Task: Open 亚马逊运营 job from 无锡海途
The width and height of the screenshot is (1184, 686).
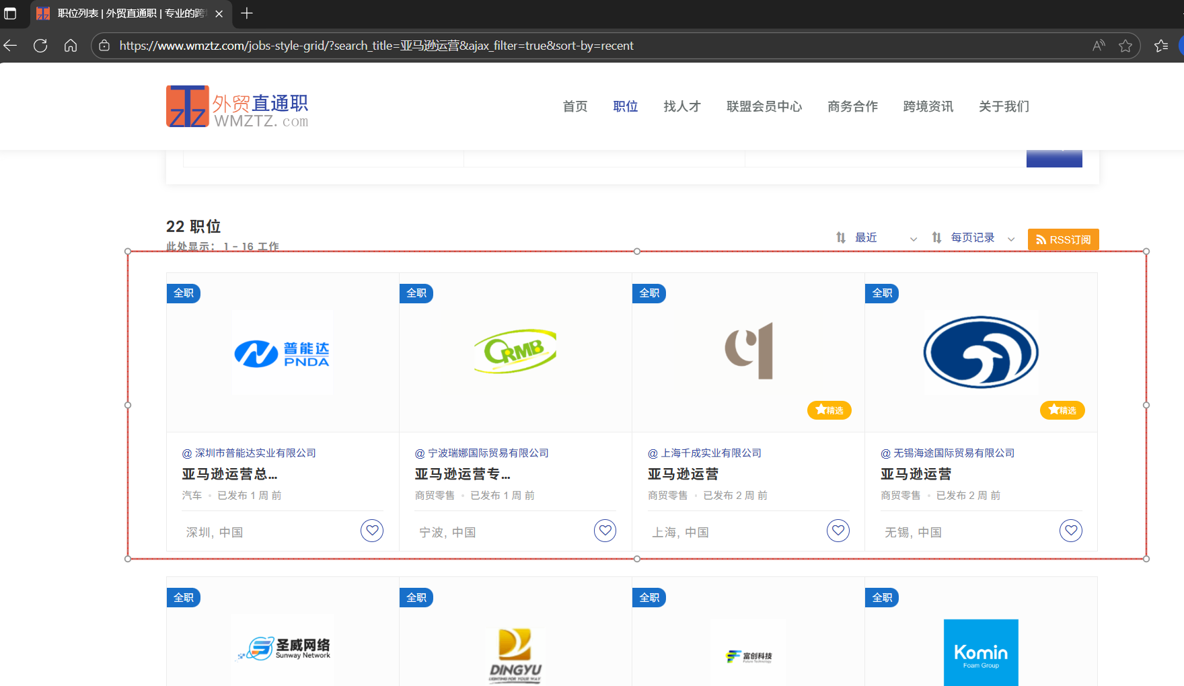Action: [916, 474]
